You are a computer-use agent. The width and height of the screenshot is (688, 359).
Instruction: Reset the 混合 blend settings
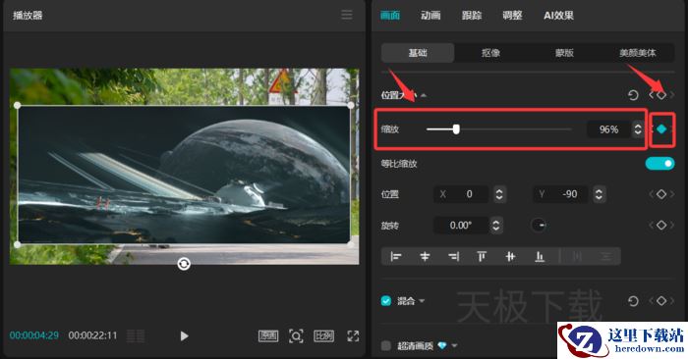point(633,301)
